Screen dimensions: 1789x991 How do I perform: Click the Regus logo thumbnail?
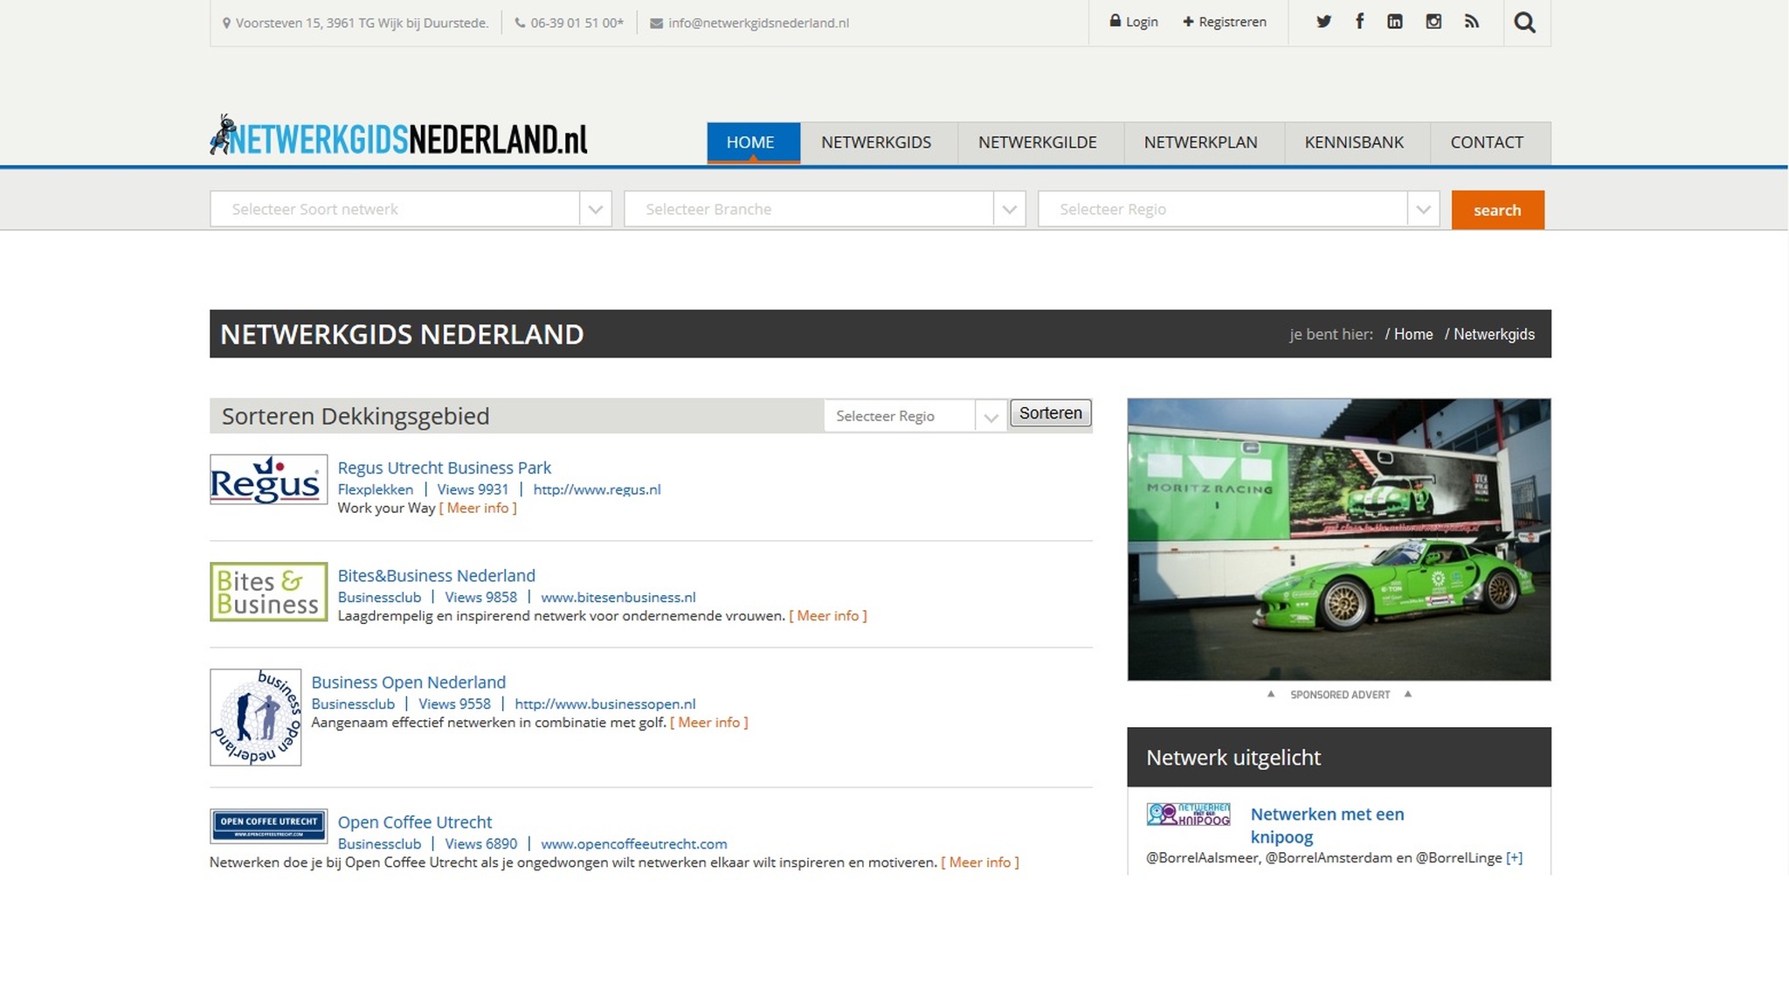coord(269,480)
